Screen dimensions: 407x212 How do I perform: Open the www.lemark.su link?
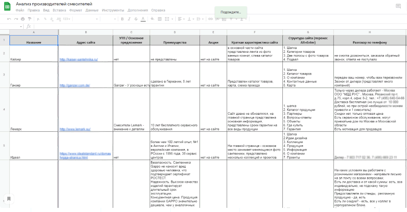pos(75,129)
